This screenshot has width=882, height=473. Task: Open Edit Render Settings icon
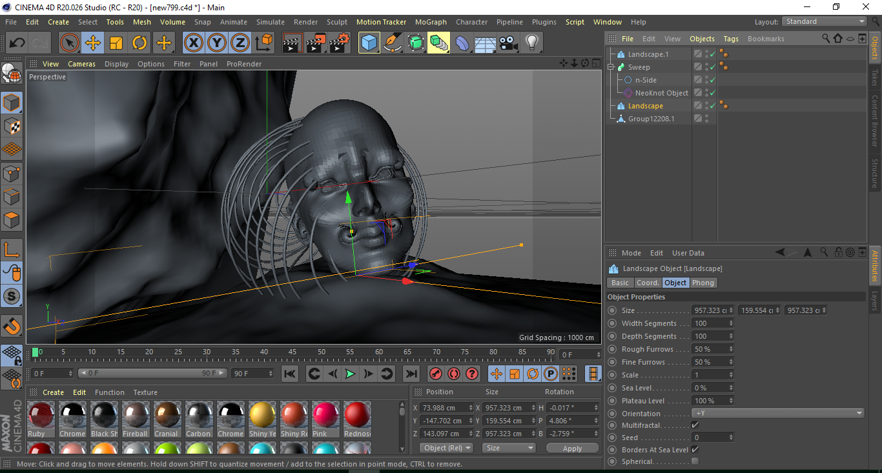[x=340, y=43]
